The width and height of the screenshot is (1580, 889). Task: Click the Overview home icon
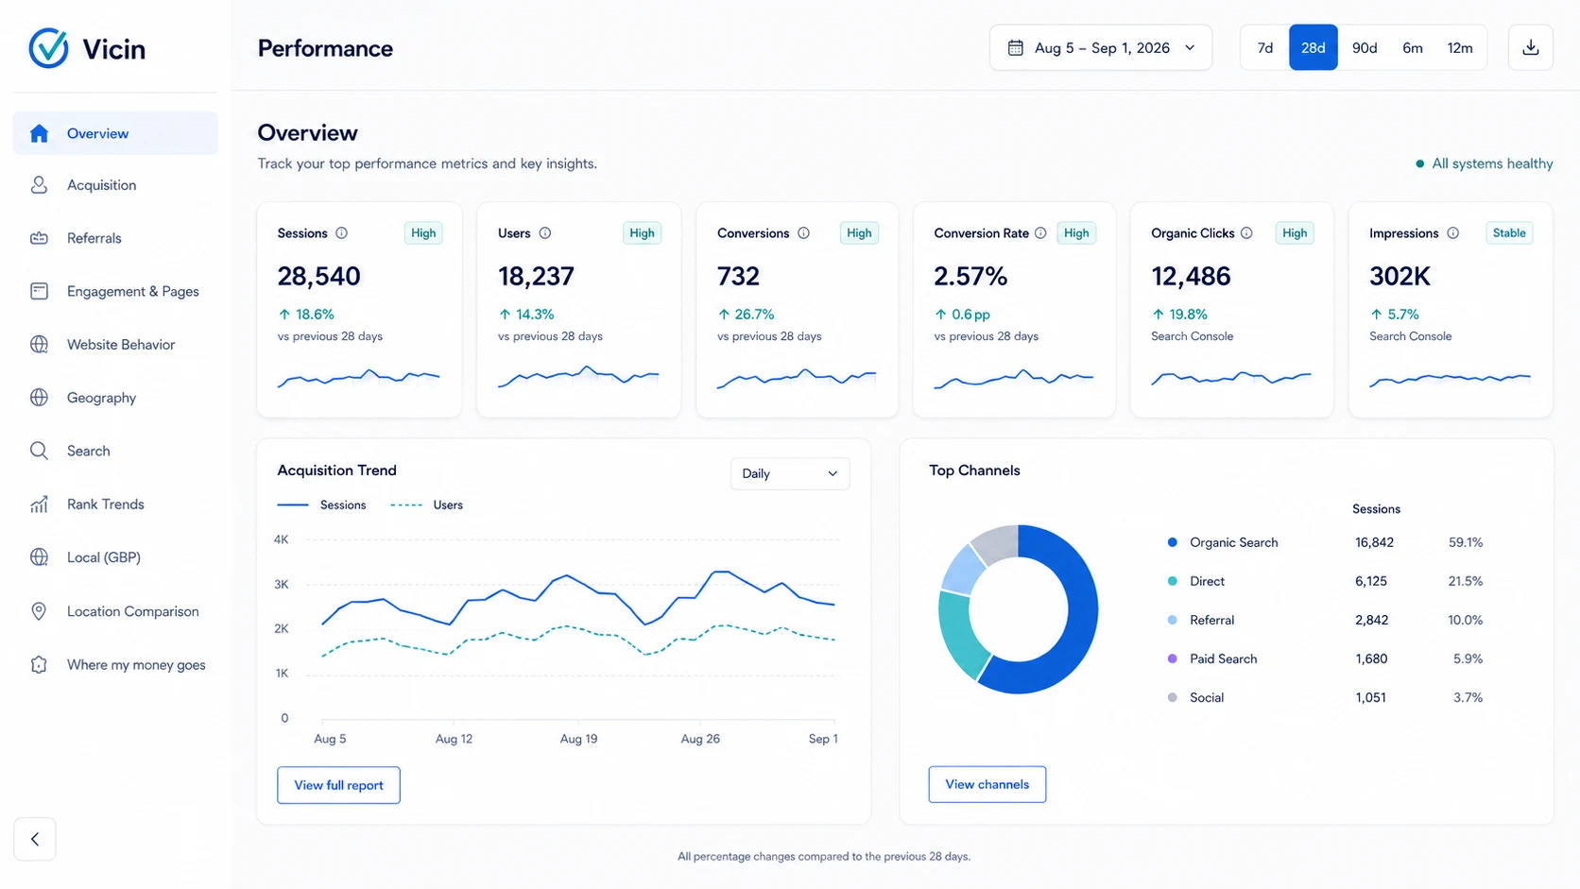[x=39, y=133]
